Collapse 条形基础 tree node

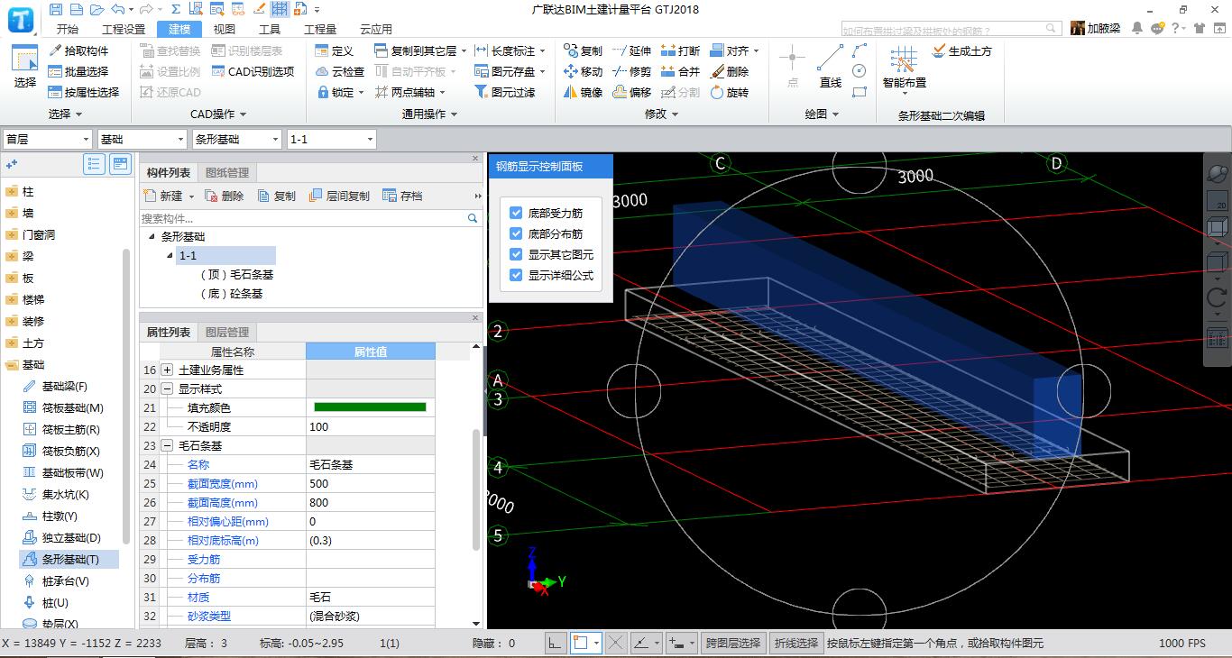point(152,236)
